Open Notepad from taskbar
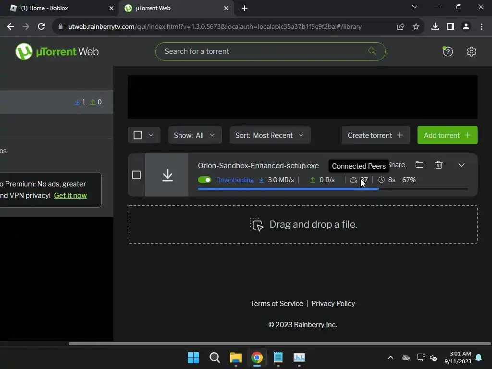 278,357
